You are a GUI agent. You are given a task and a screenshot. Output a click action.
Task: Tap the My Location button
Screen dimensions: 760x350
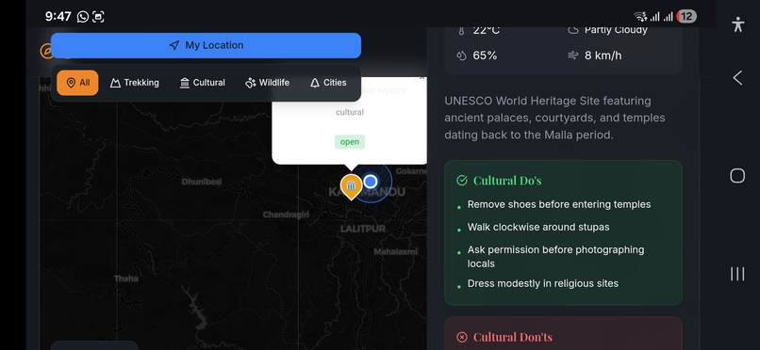206,45
